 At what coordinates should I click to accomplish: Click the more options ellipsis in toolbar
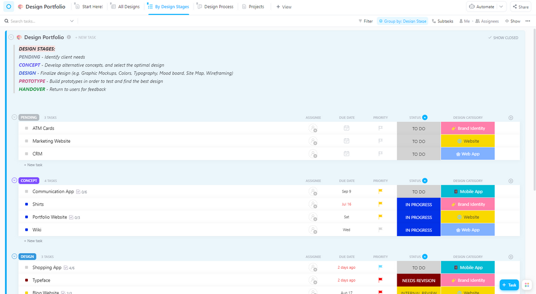[x=528, y=21]
